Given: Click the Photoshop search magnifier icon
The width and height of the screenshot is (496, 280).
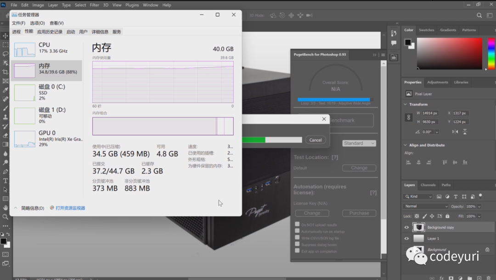Looking at the screenshot, I should coord(479,15).
